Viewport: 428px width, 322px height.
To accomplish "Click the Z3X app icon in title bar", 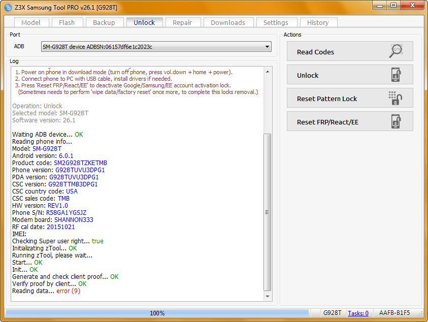I will pos(8,8).
